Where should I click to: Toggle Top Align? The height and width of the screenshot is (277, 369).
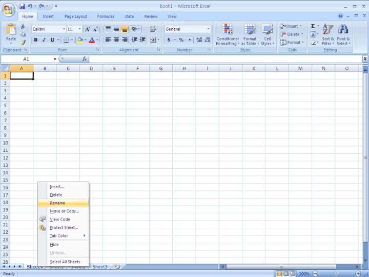click(108, 29)
